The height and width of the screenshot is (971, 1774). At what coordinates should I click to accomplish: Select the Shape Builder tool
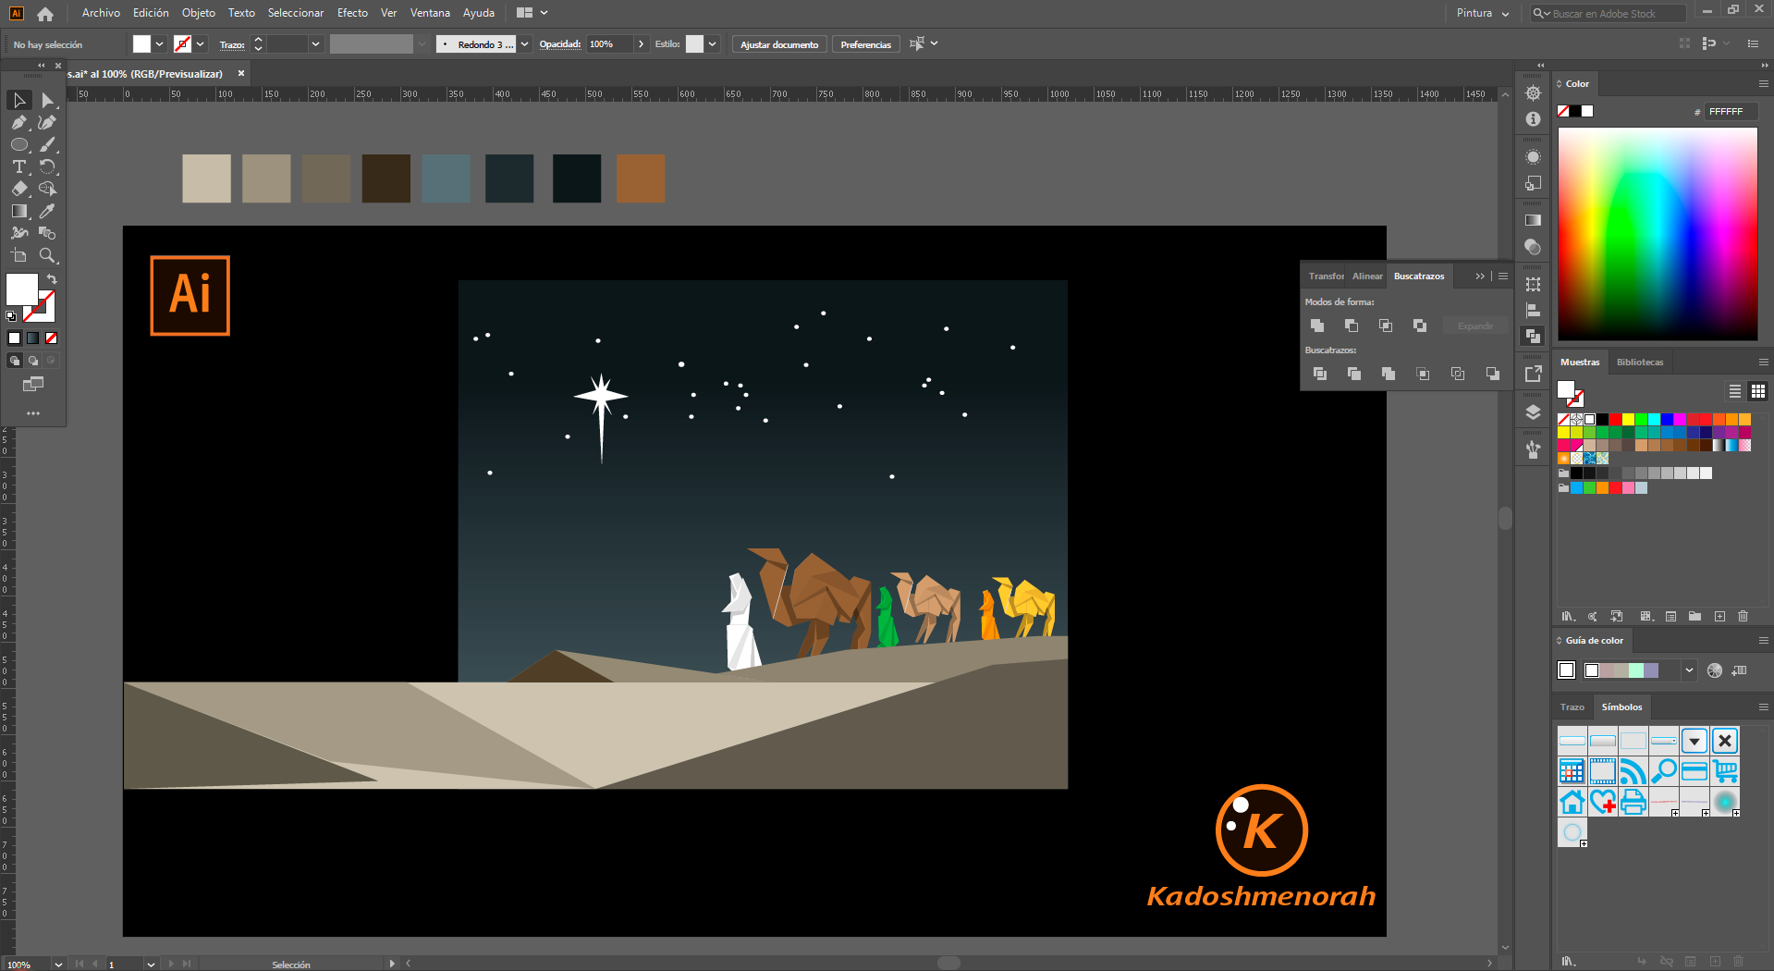[47, 189]
